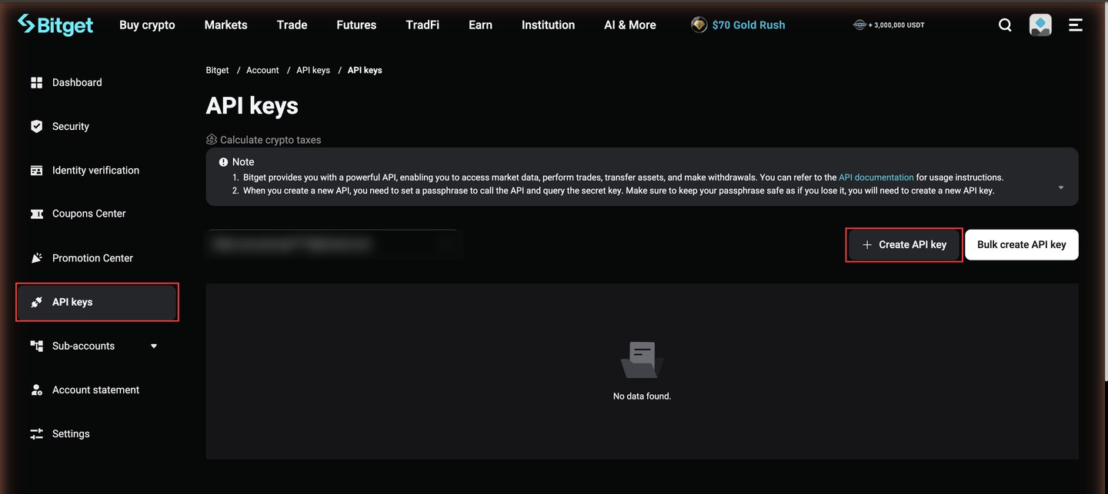The image size is (1108, 494).
Task: Open the blurred account selector dropdown
Action: point(334,244)
